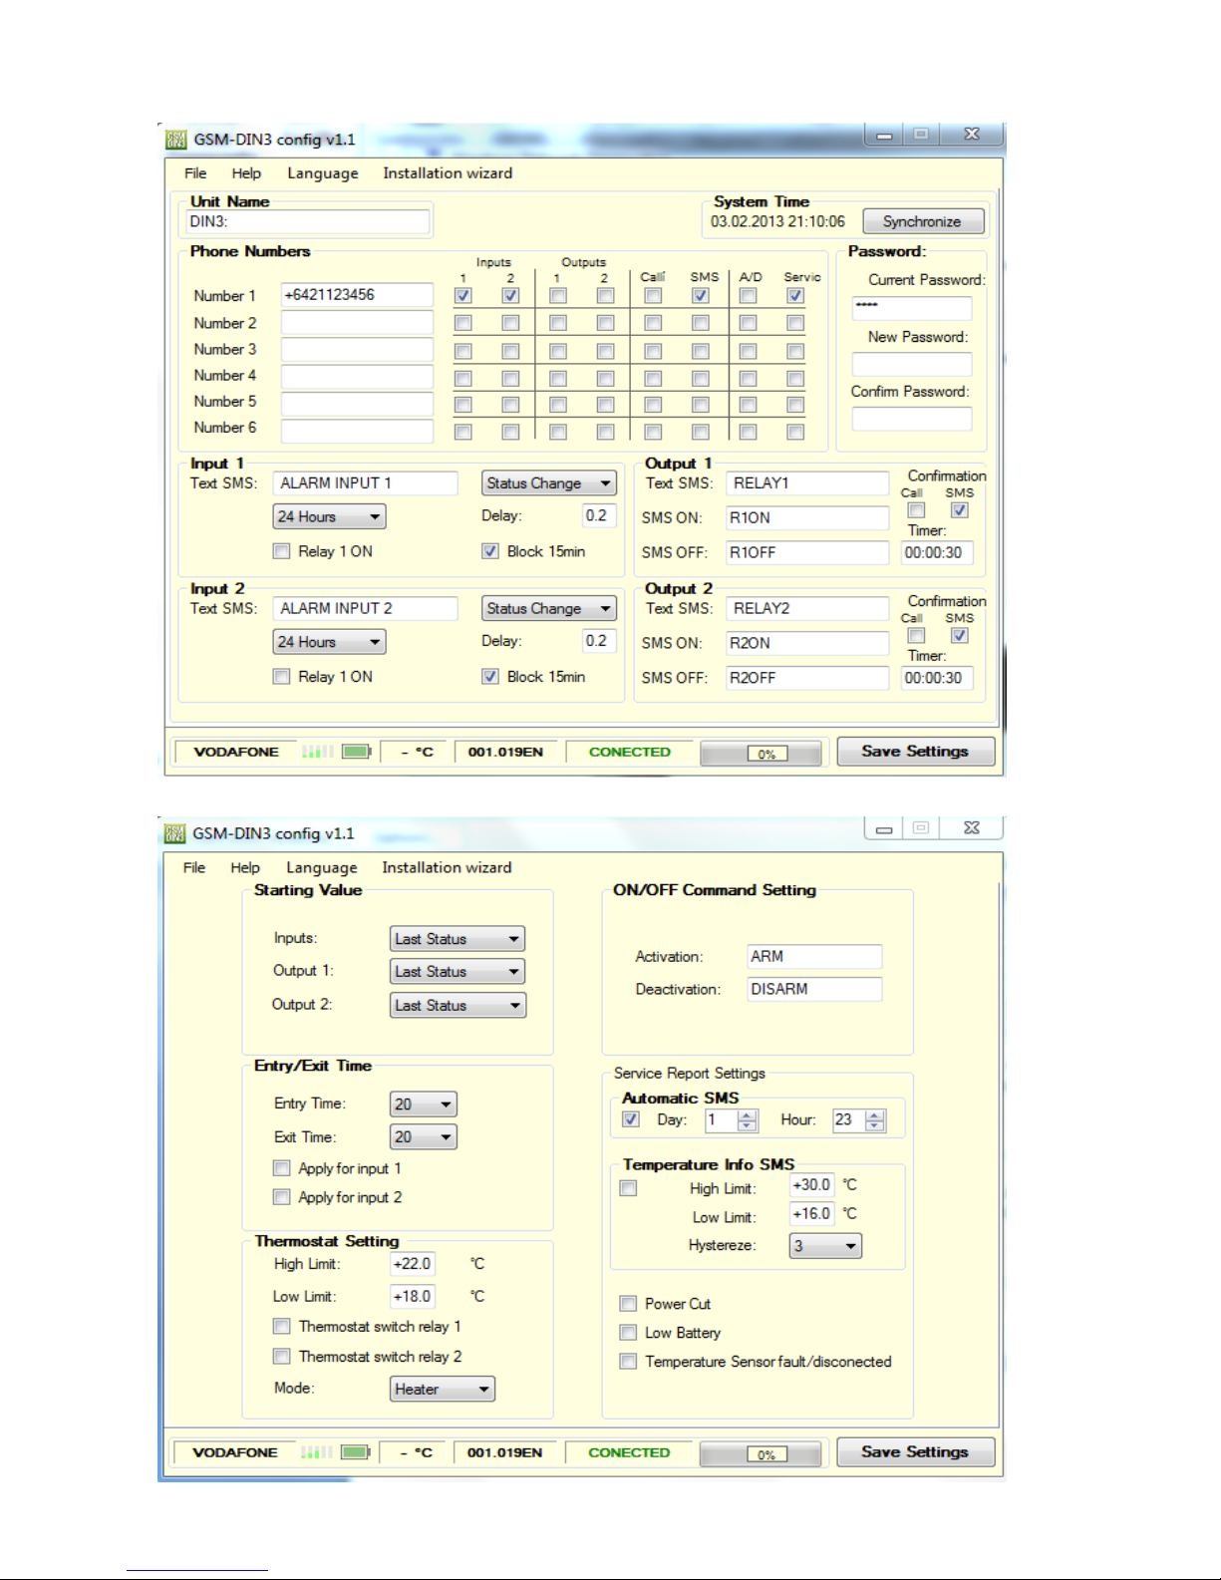Uncheck Number 1 SMS checkbox
Screen dimensions: 1221x1580
(701, 296)
